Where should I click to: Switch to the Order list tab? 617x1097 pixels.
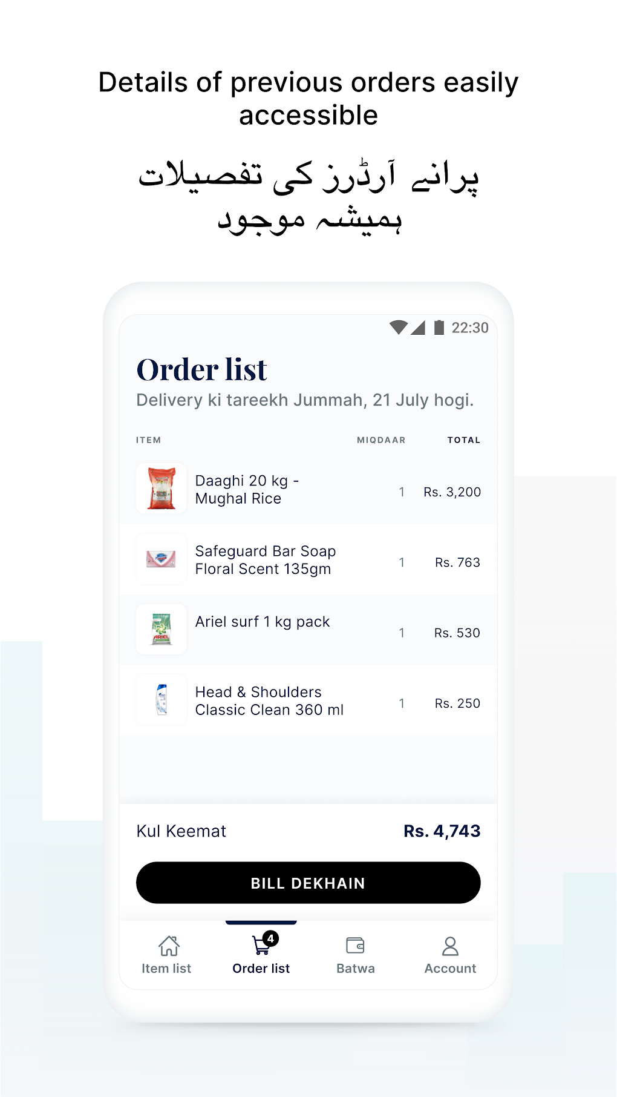(260, 954)
